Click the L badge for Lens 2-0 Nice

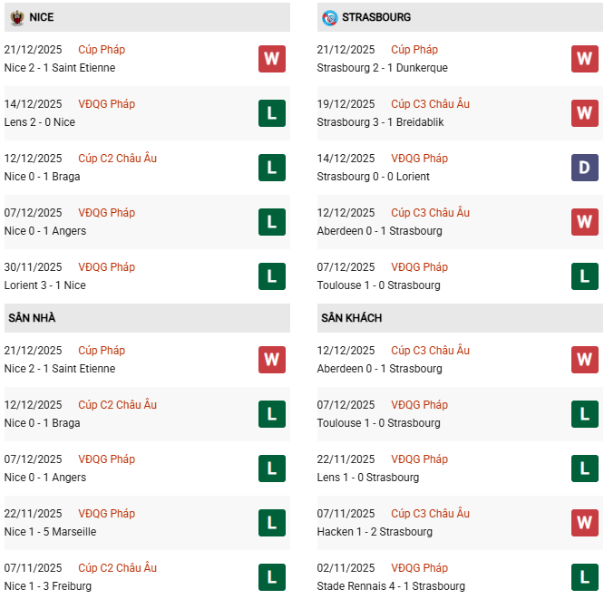point(271,113)
